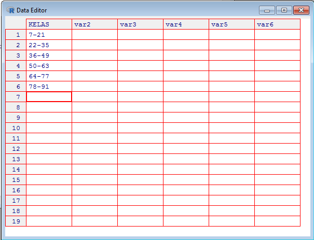Screen dimensions: 314x240
Task: Click row header number 3
Action: click(16, 55)
